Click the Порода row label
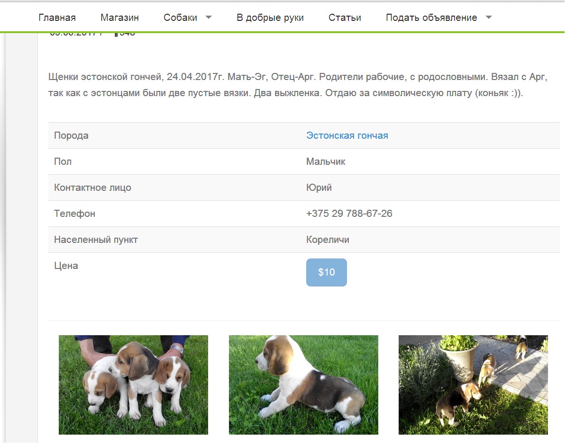This screenshot has width=566, height=446. [x=71, y=135]
